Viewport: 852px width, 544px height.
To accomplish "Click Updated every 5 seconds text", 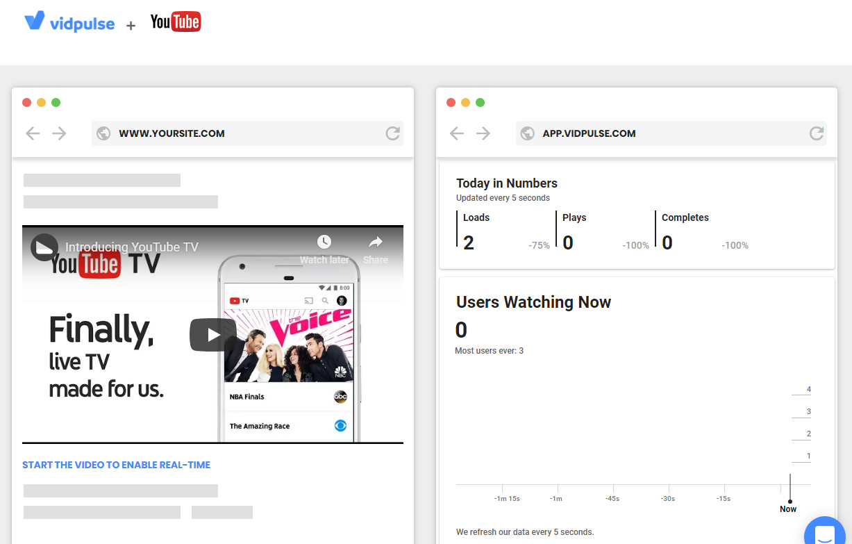I will pyautogui.click(x=503, y=198).
